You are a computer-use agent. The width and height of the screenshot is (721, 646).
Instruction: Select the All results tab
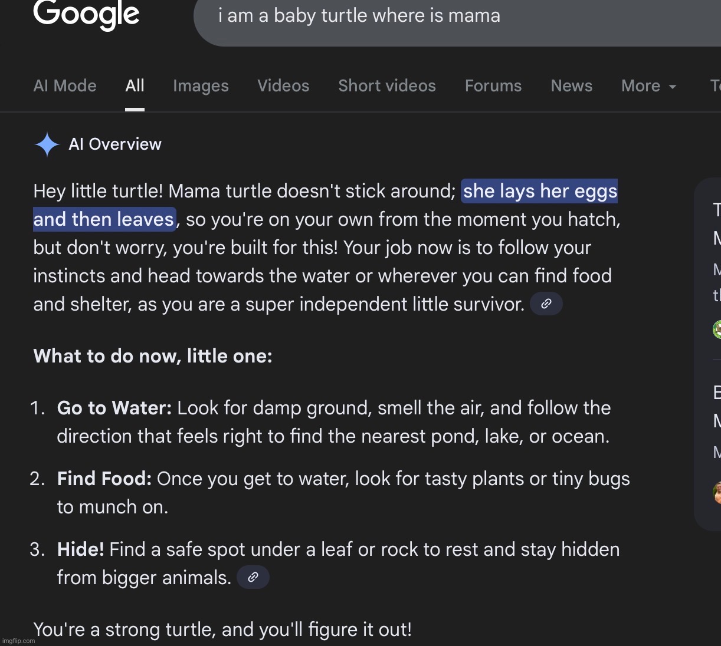135,86
